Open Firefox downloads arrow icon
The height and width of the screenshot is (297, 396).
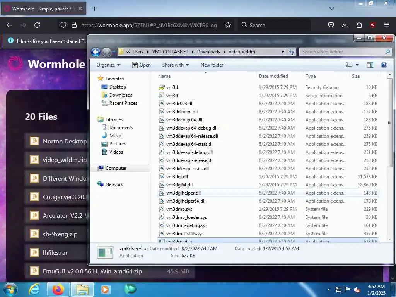tap(345, 25)
